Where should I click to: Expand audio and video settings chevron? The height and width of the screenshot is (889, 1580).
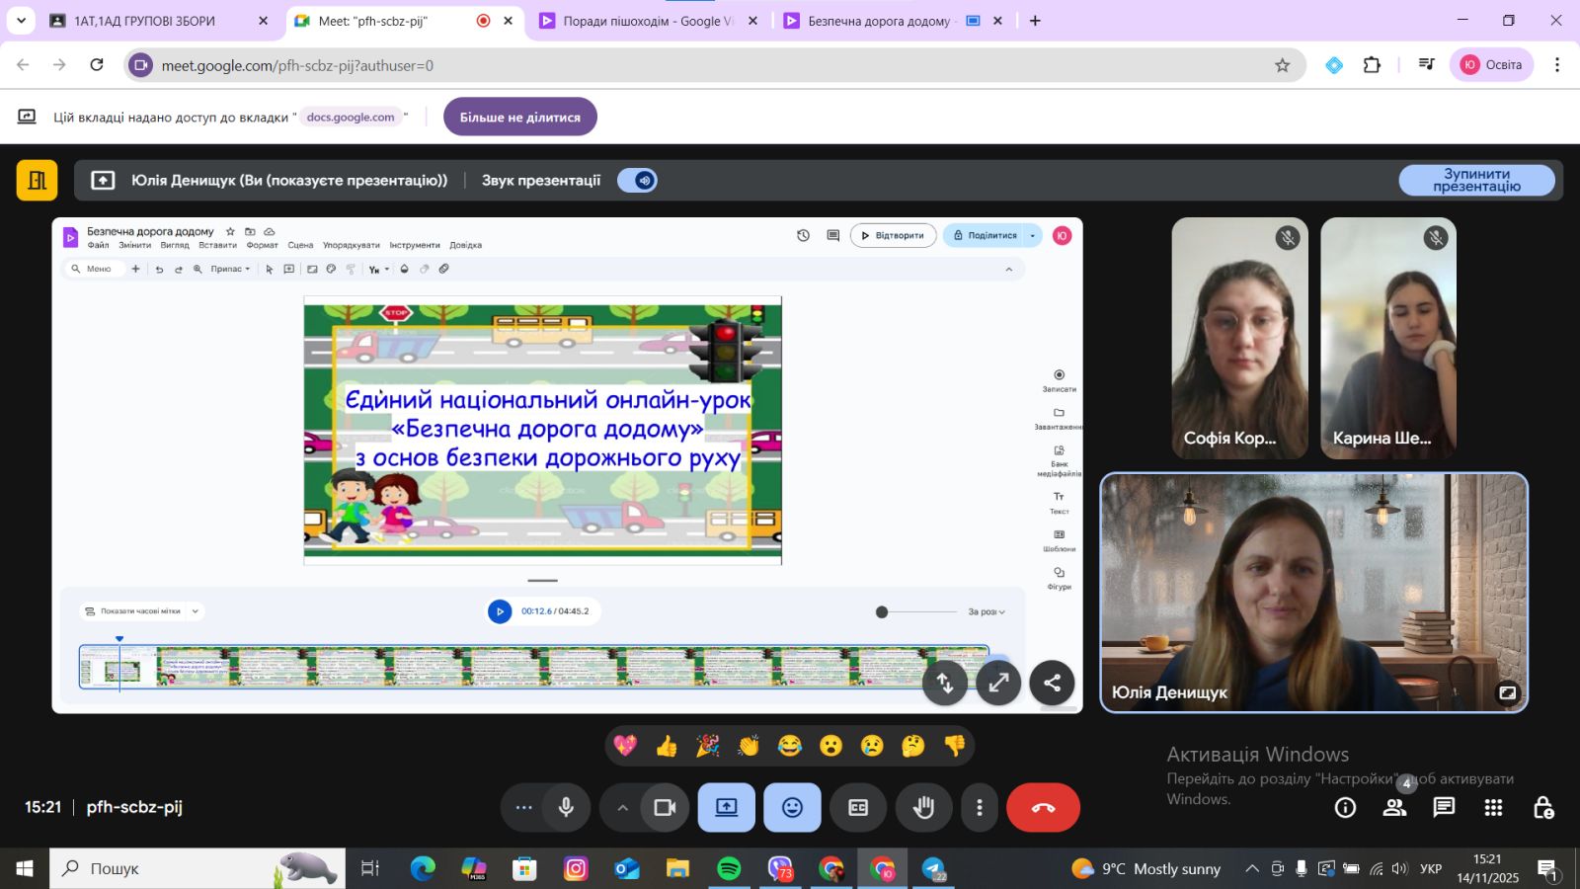point(622,808)
